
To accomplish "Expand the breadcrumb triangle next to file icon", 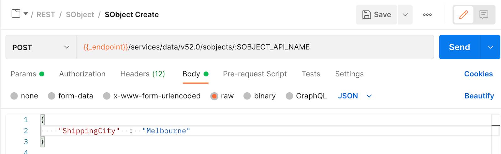I will click(x=26, y=14).
